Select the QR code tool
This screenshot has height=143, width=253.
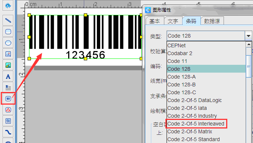click(8, 121)
